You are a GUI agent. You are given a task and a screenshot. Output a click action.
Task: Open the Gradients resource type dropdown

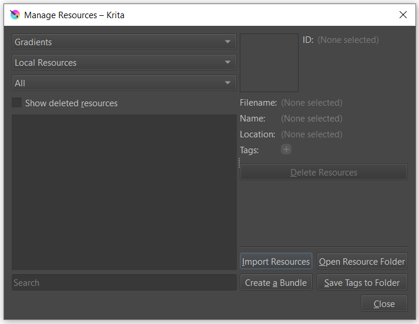tap(124, 42)
